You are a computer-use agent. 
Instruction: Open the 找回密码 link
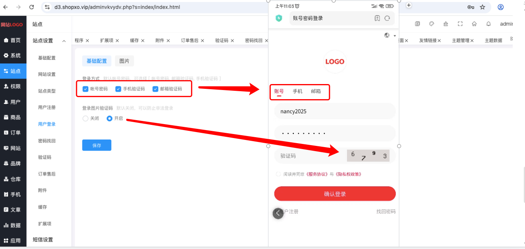tap(386, 211)
